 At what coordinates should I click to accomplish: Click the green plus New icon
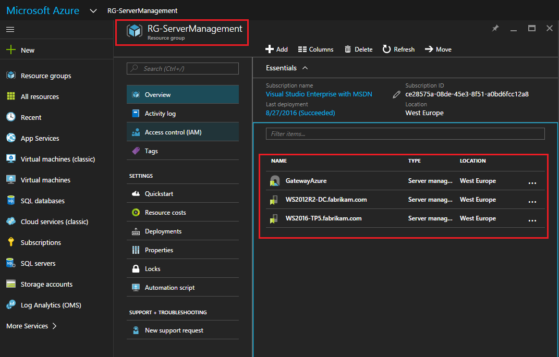[11, 50]
